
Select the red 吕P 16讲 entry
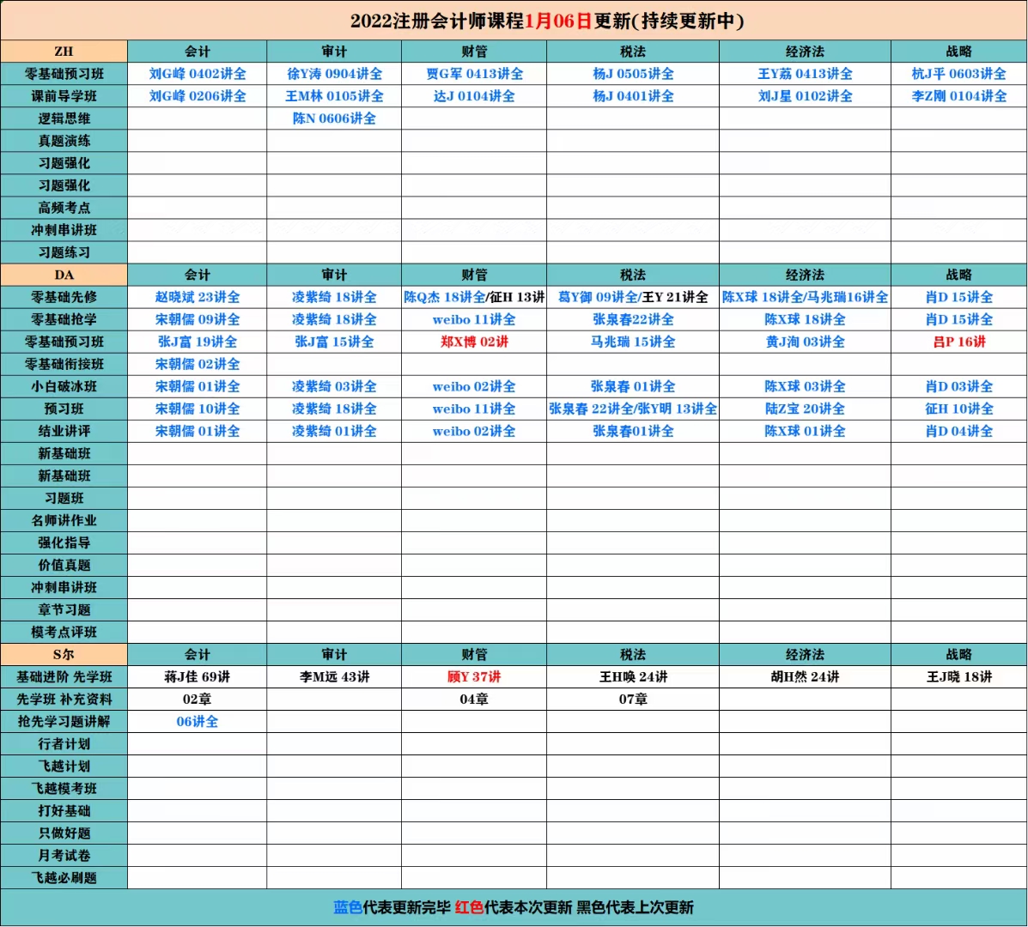[x=958, y=342]
